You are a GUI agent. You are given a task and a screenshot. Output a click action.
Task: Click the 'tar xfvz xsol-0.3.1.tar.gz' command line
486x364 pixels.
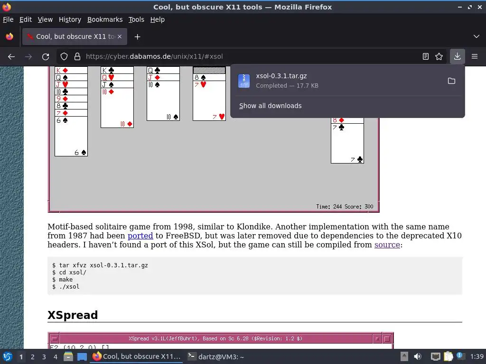[x=100, y=265]
